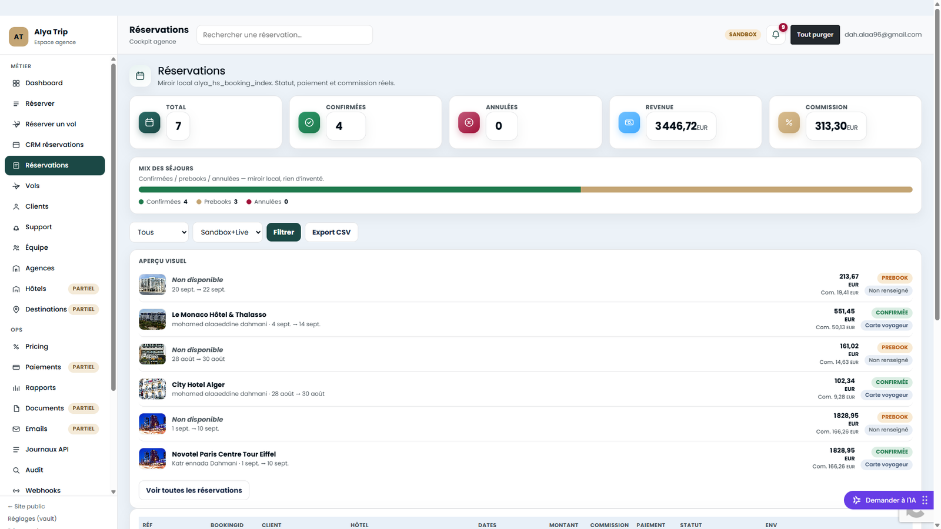Follow the Site public link
The height and width of the screenshot is (529, 941).
pyautogui.click(x=26, y=507)
